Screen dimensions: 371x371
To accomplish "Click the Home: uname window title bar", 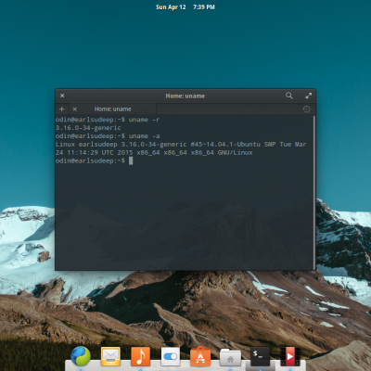I will click(185, 96).
